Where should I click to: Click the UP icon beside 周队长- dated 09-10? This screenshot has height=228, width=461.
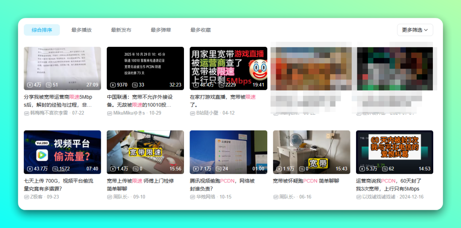(109, 196)
